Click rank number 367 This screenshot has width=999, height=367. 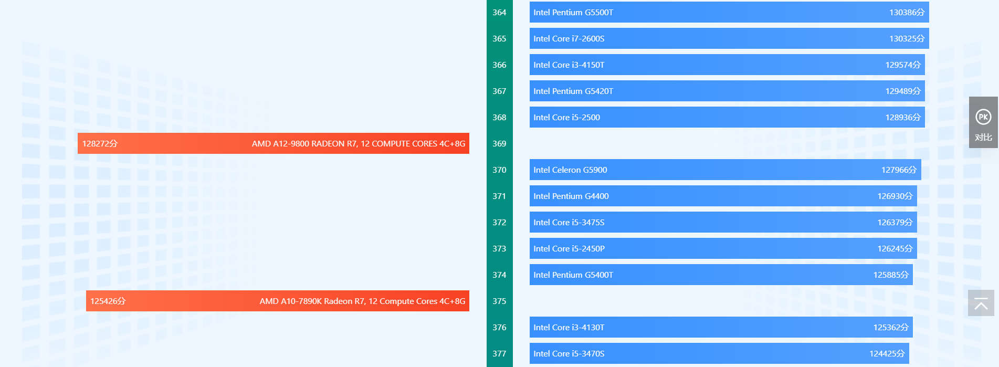[x=499, y=91]
